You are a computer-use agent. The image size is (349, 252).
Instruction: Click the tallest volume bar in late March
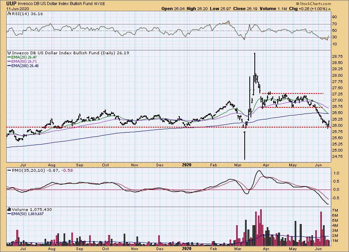point(261,228)
